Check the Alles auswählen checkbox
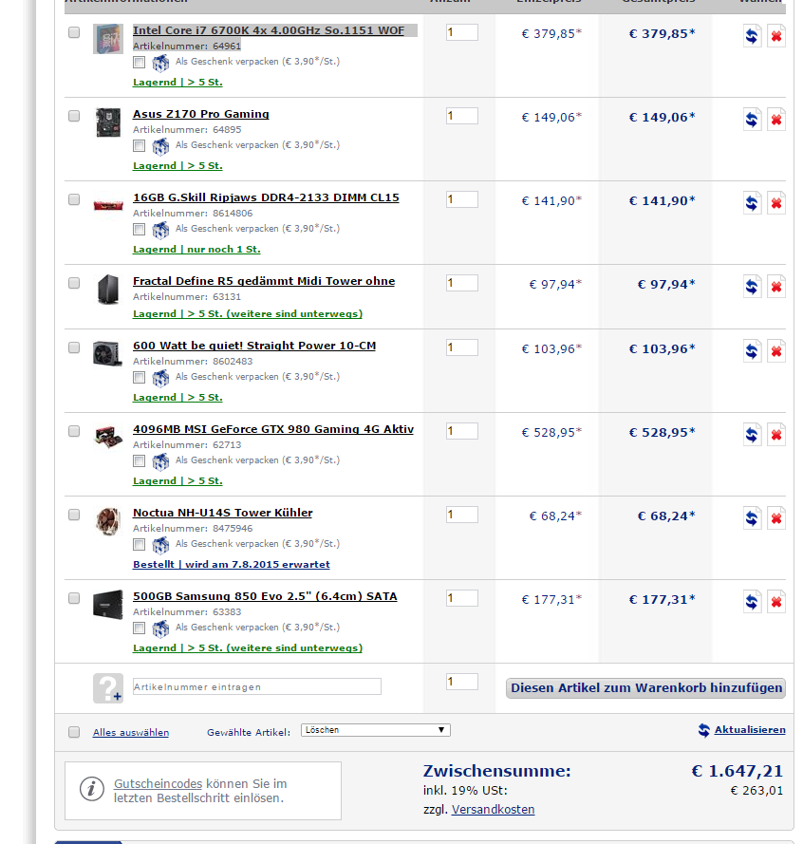 tap(74, 732)
